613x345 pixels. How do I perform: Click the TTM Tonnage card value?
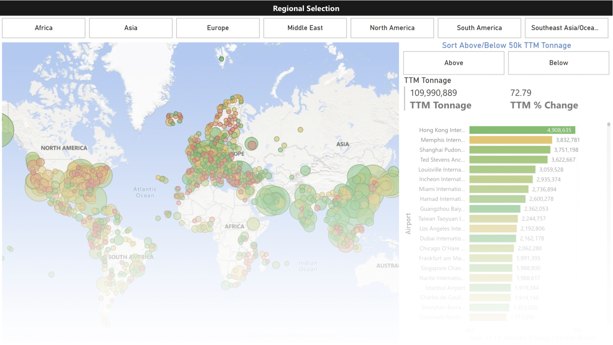433,93
